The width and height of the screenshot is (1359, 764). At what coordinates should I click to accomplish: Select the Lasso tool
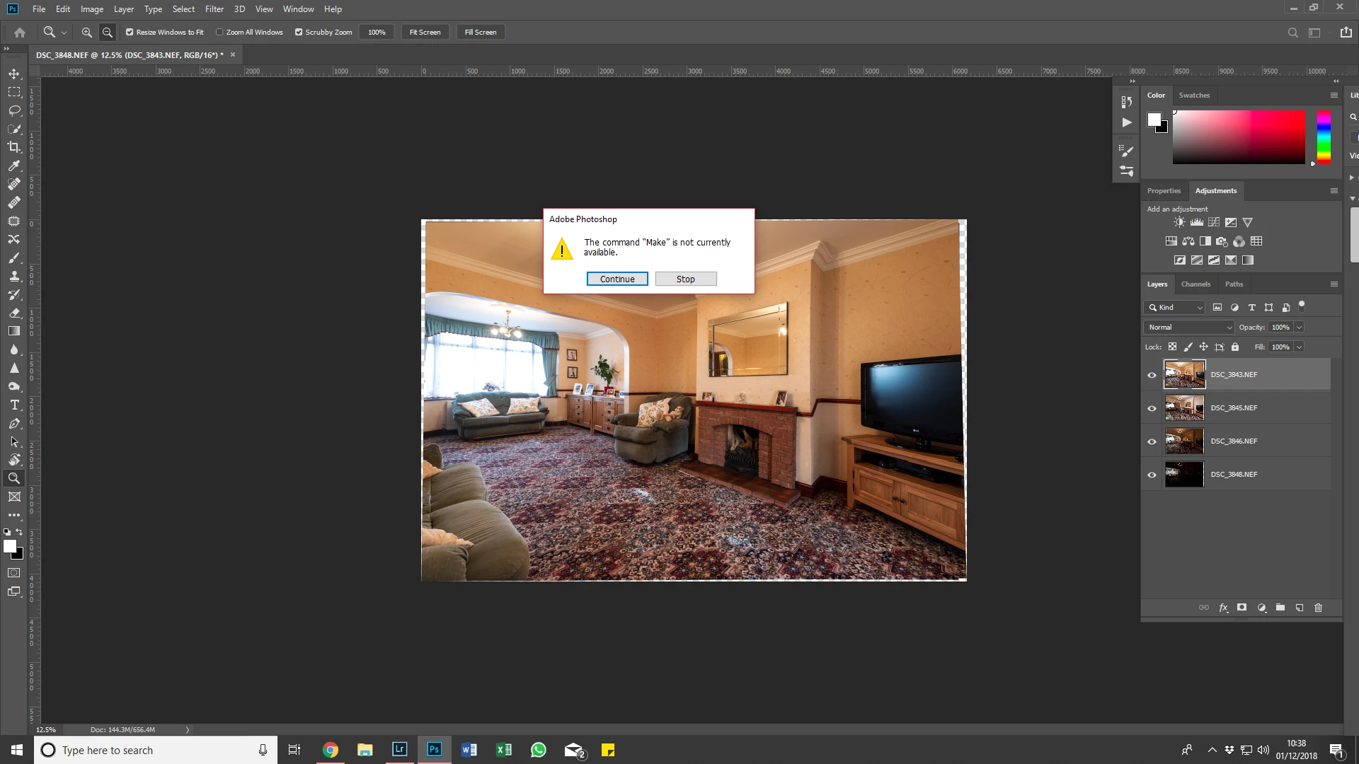(x=14, y=110)
